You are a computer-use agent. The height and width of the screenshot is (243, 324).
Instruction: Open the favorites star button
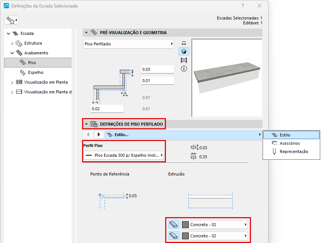12,20
